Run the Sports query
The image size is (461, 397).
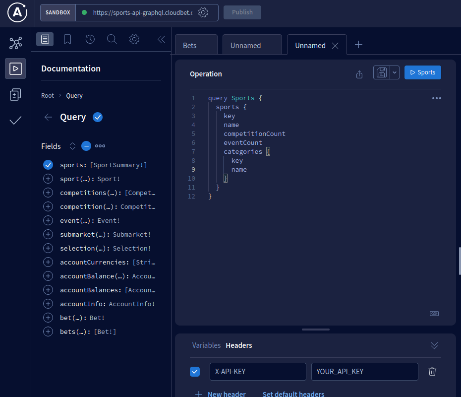[422, 72]
